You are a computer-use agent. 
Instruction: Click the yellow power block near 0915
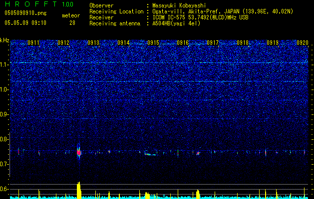click(147, 196)
